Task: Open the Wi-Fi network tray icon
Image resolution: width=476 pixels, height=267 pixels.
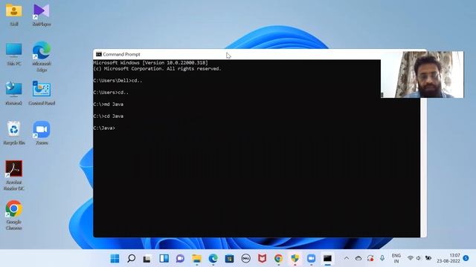Action: pos(411,258)
